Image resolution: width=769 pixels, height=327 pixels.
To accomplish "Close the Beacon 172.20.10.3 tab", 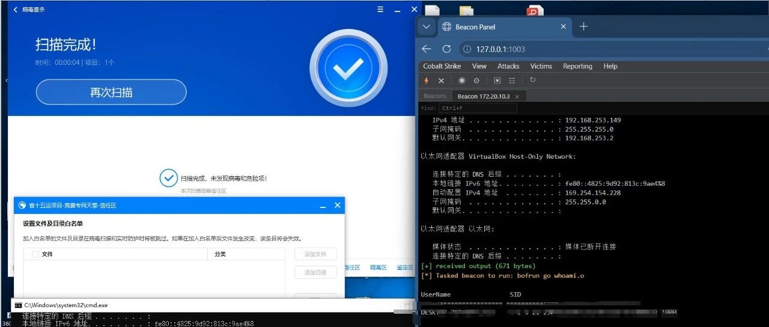I will point(517,96).
